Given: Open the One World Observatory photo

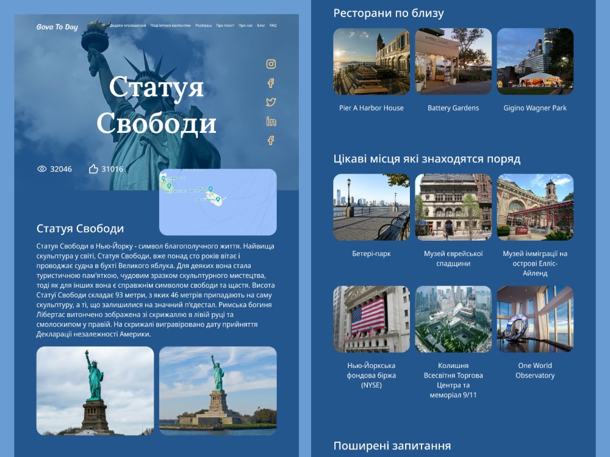Looking at the screenshot, I should pos(536,319).
